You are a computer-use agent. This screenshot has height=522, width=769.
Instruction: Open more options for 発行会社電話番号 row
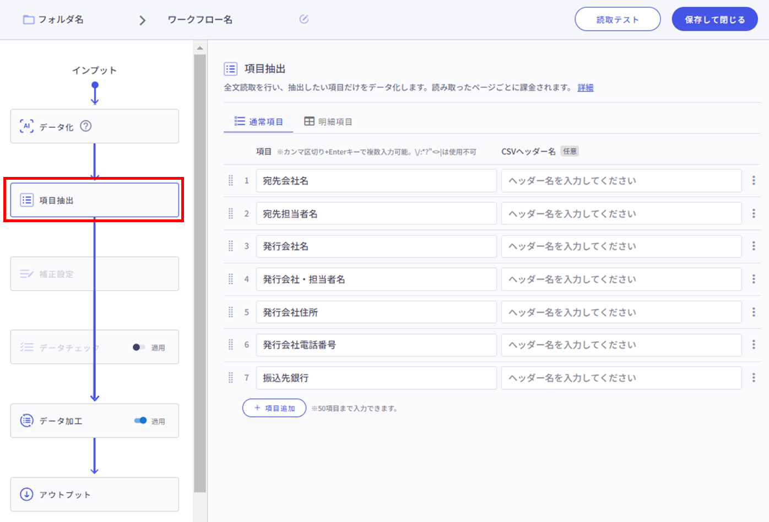tap(754, 345)
